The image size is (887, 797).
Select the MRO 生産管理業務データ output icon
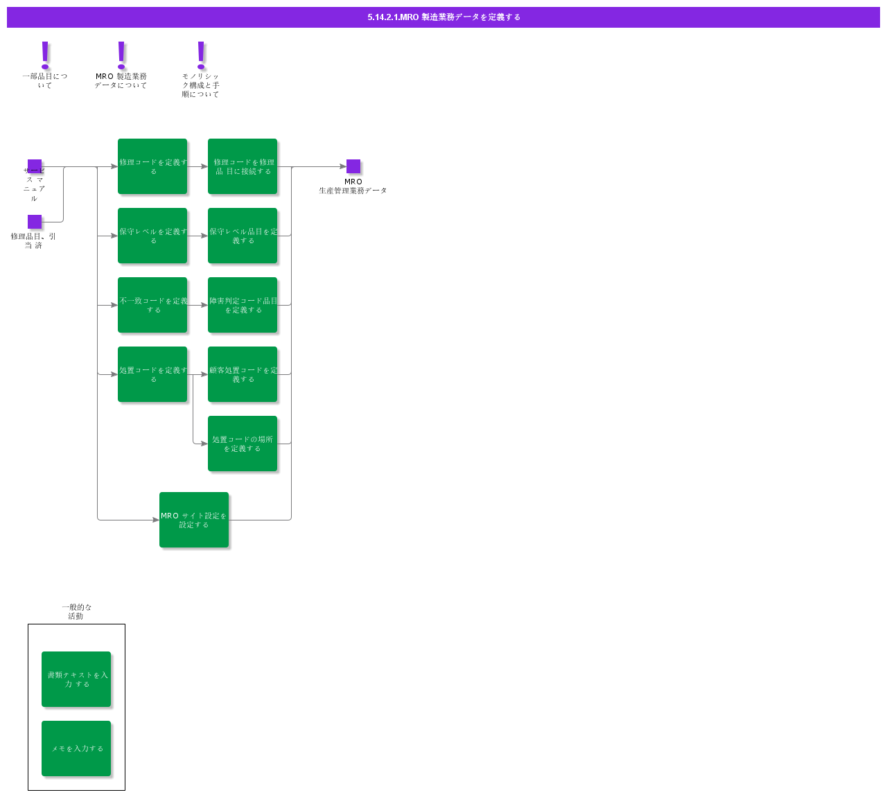(x=354, y=166)
